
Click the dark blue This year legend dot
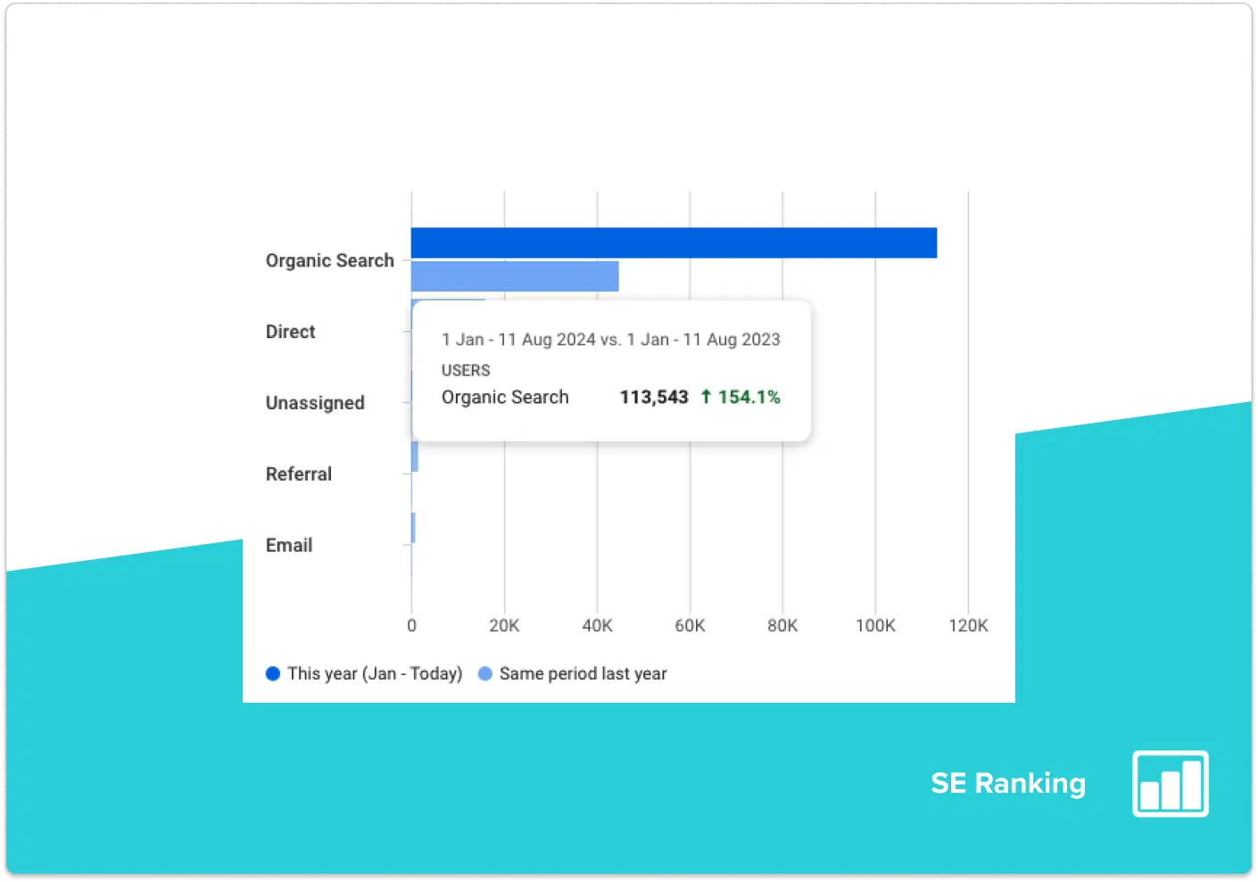pyautogui.click(x=273, y=673)
